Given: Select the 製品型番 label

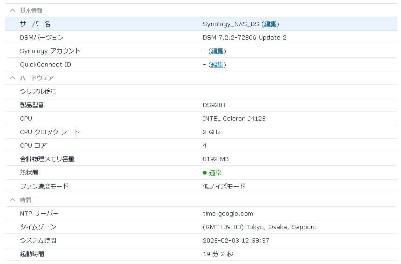Looking at the screenshot, I should pos(32,105).
